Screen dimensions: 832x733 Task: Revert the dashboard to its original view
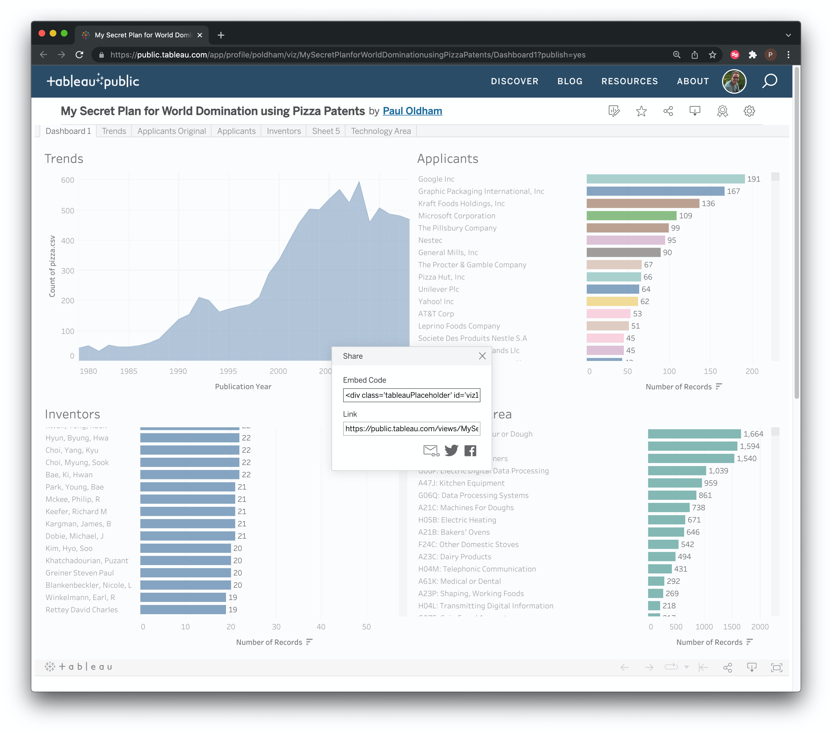pyautogui.click(x=704, y=667)
